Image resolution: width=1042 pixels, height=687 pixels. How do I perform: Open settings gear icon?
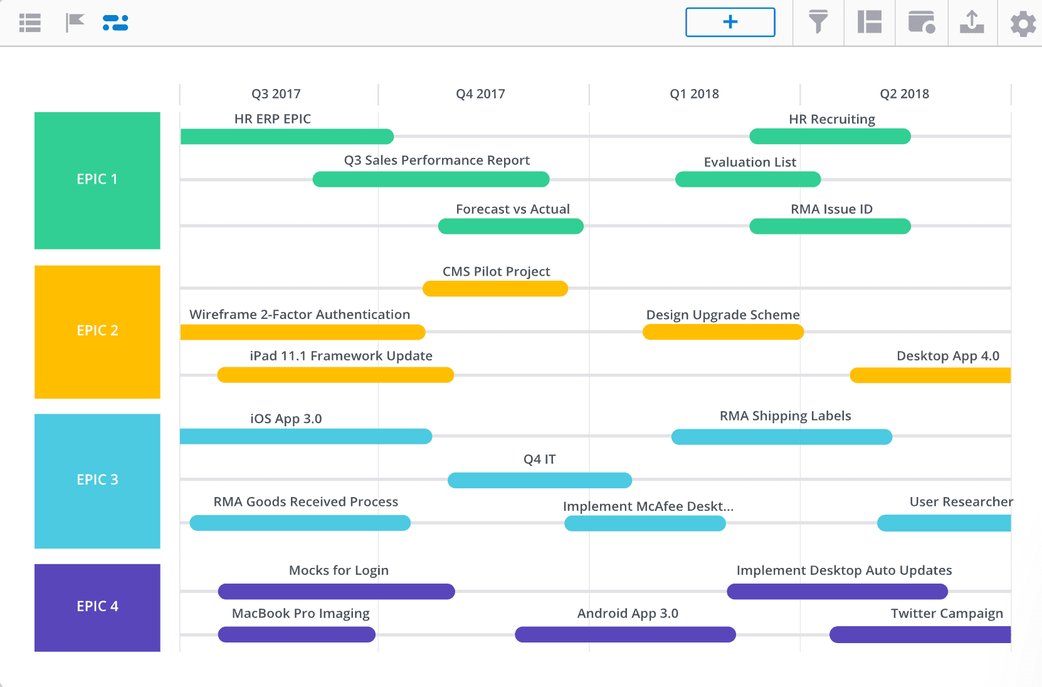tap(1023, 24)
